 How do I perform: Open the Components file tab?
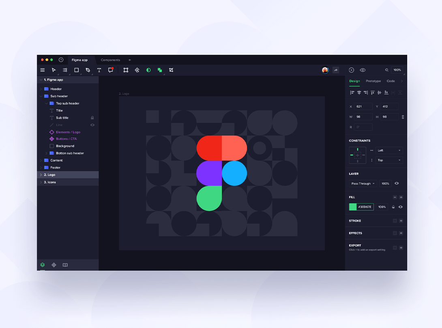click(x=110, y=60)
